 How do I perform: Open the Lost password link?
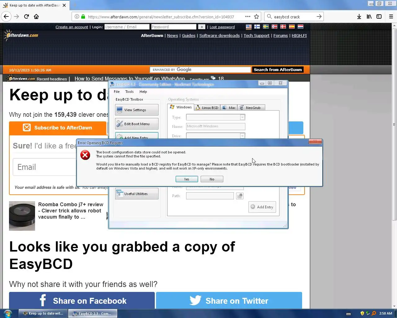222,27
